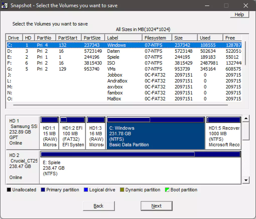Click the Primary partition legend color swatch
The height and width of the screenshot is (219, 256).
43,190
